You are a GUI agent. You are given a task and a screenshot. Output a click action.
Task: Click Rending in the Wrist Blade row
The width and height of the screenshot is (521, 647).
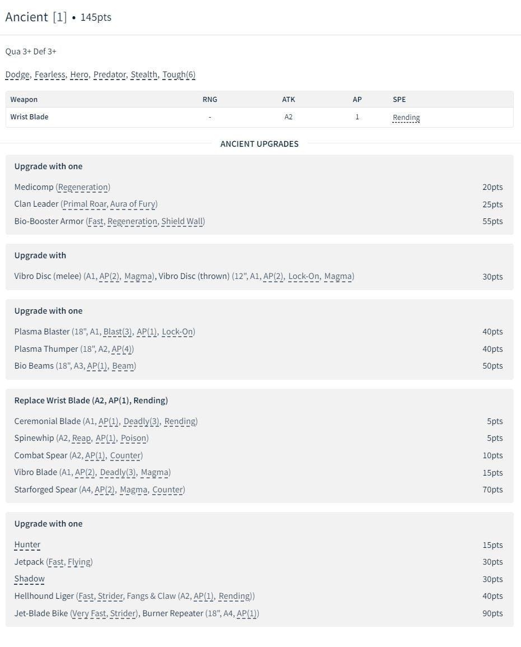[x=406, y=118]
